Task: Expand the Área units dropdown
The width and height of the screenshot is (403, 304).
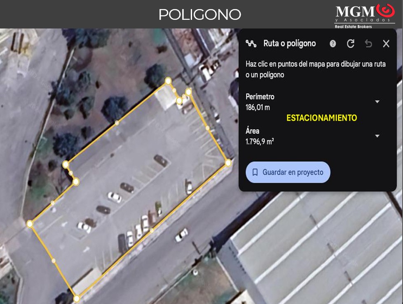Action: 377,136
